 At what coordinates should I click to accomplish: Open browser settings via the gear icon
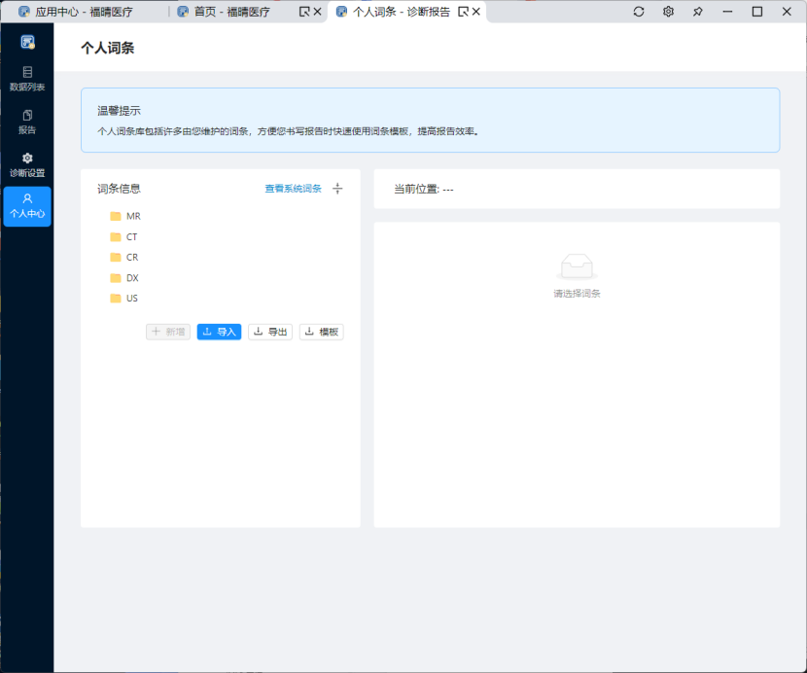[668, 11]
